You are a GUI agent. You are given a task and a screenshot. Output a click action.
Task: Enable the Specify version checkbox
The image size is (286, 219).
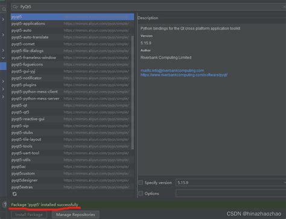(141, 183)
